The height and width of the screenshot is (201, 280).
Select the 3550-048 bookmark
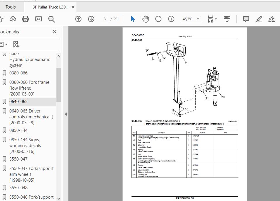18,188
